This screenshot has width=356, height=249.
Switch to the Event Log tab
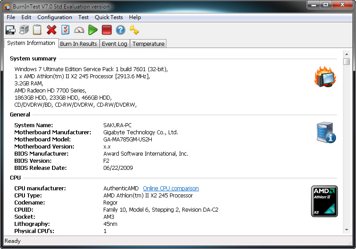[114, 44]
